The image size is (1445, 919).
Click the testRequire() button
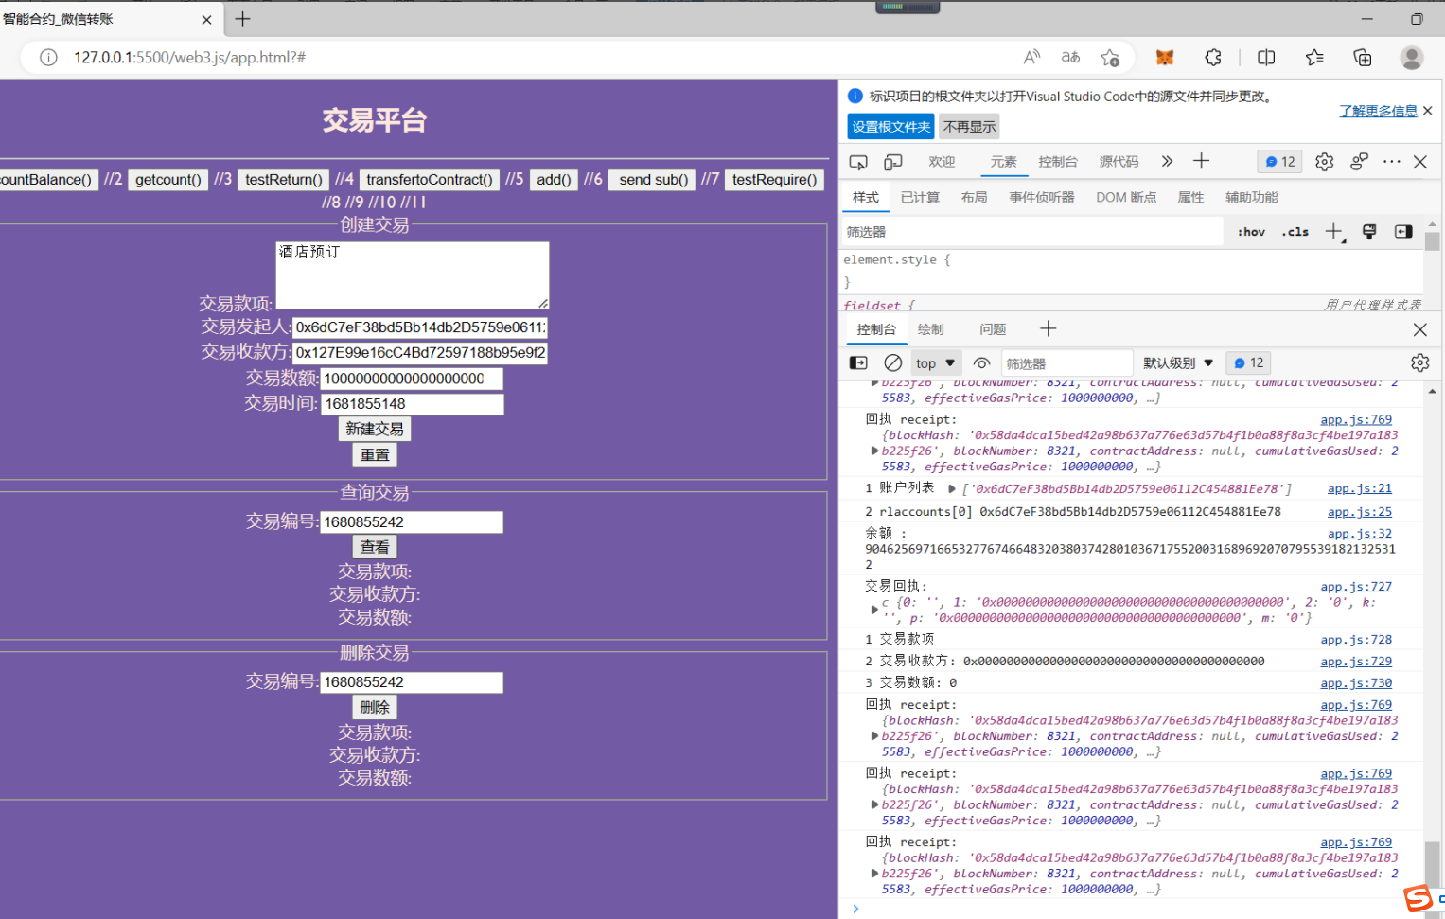[x=774, y=179]
